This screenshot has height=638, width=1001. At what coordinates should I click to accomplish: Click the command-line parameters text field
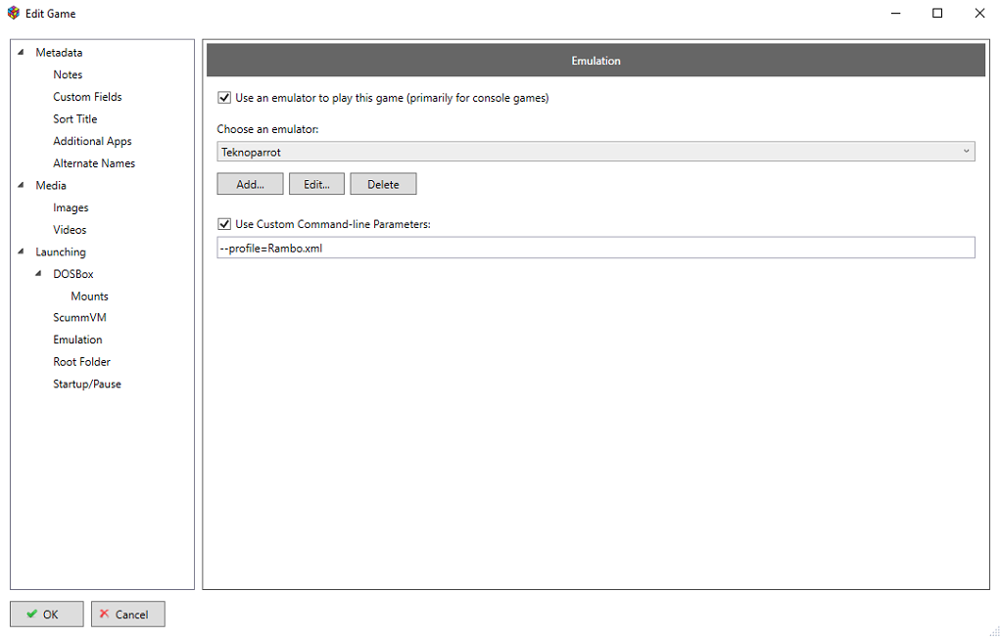tap(596, 248)
